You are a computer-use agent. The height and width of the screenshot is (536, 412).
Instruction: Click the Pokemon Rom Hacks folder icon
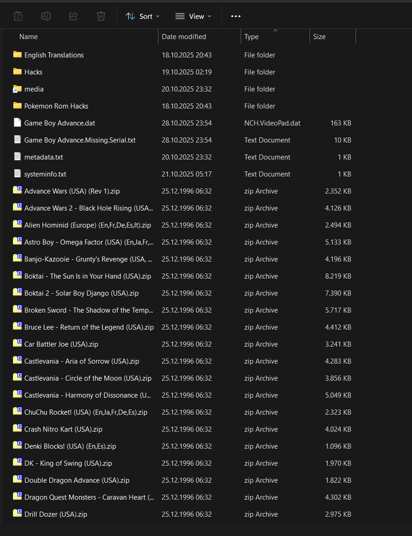(17, 106)
